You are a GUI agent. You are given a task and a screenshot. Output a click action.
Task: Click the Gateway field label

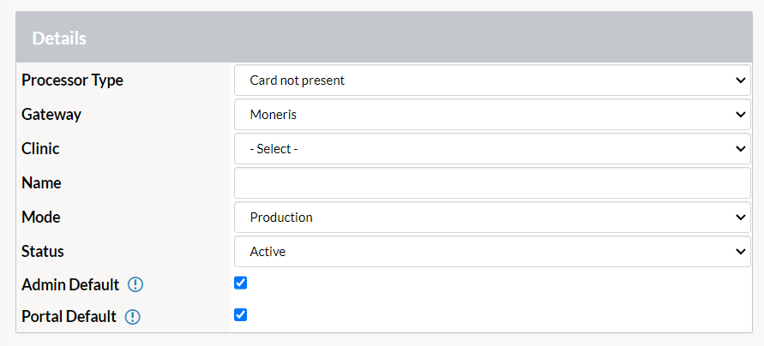[51, 115]
